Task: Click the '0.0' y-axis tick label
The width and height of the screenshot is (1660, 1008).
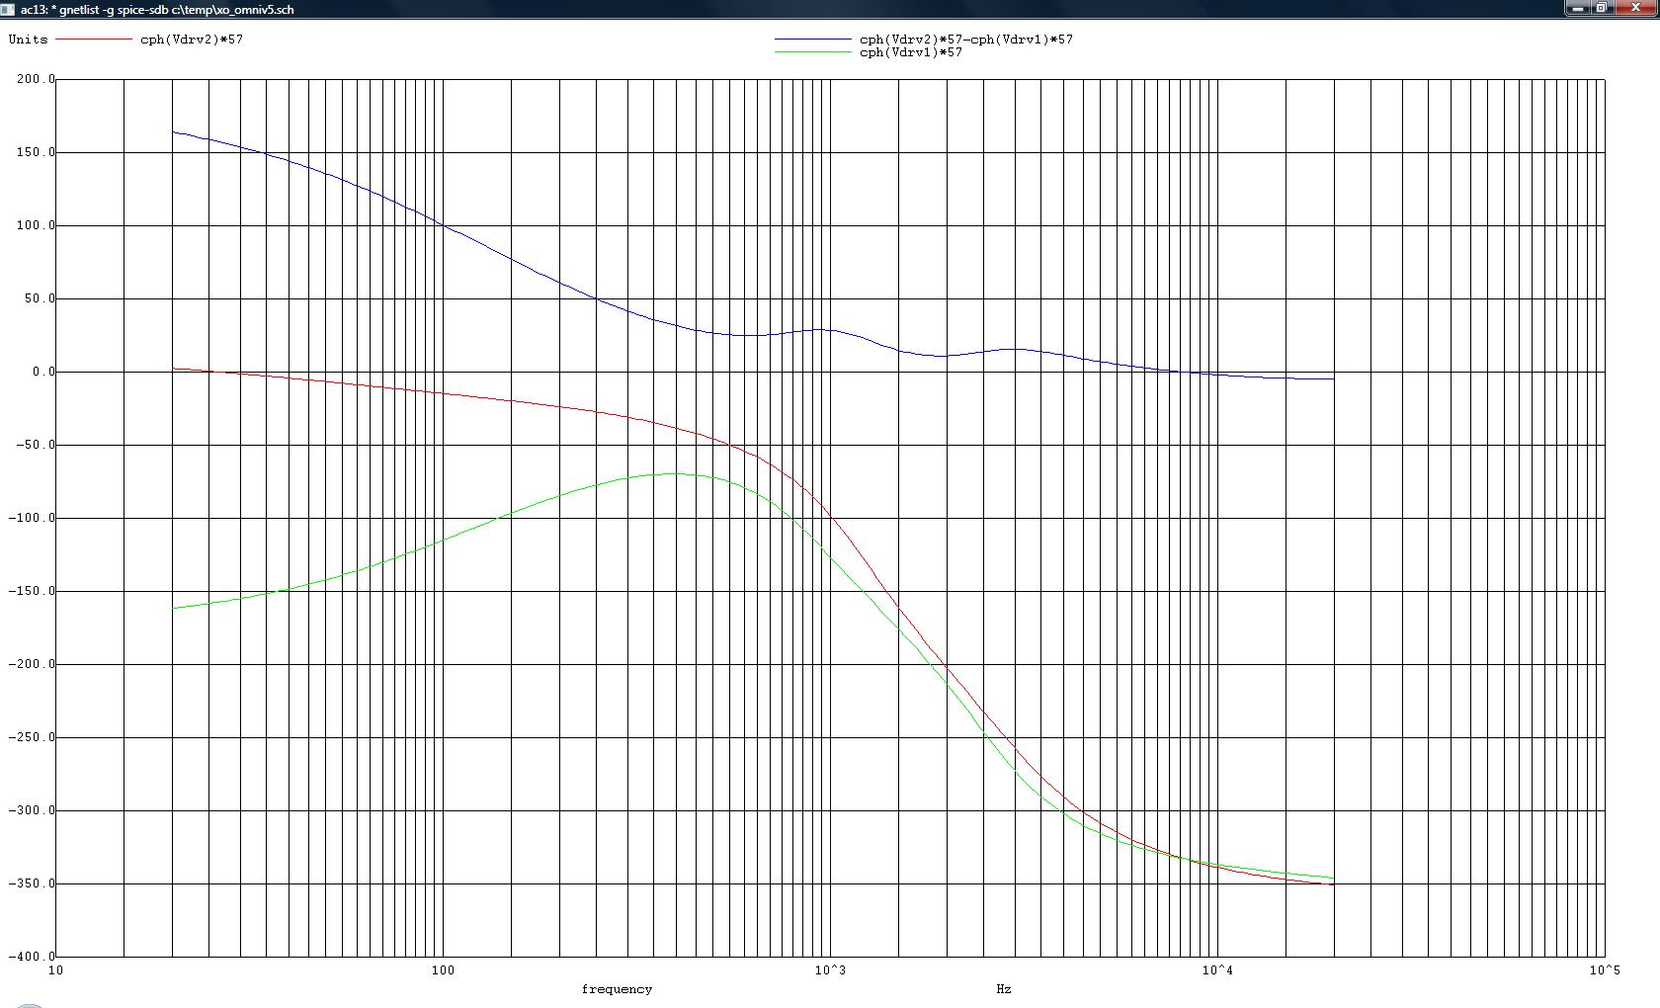Action: click(44, 372)
